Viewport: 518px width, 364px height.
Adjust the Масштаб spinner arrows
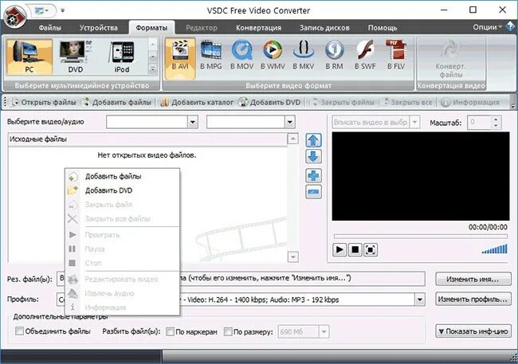pos(495,122)
